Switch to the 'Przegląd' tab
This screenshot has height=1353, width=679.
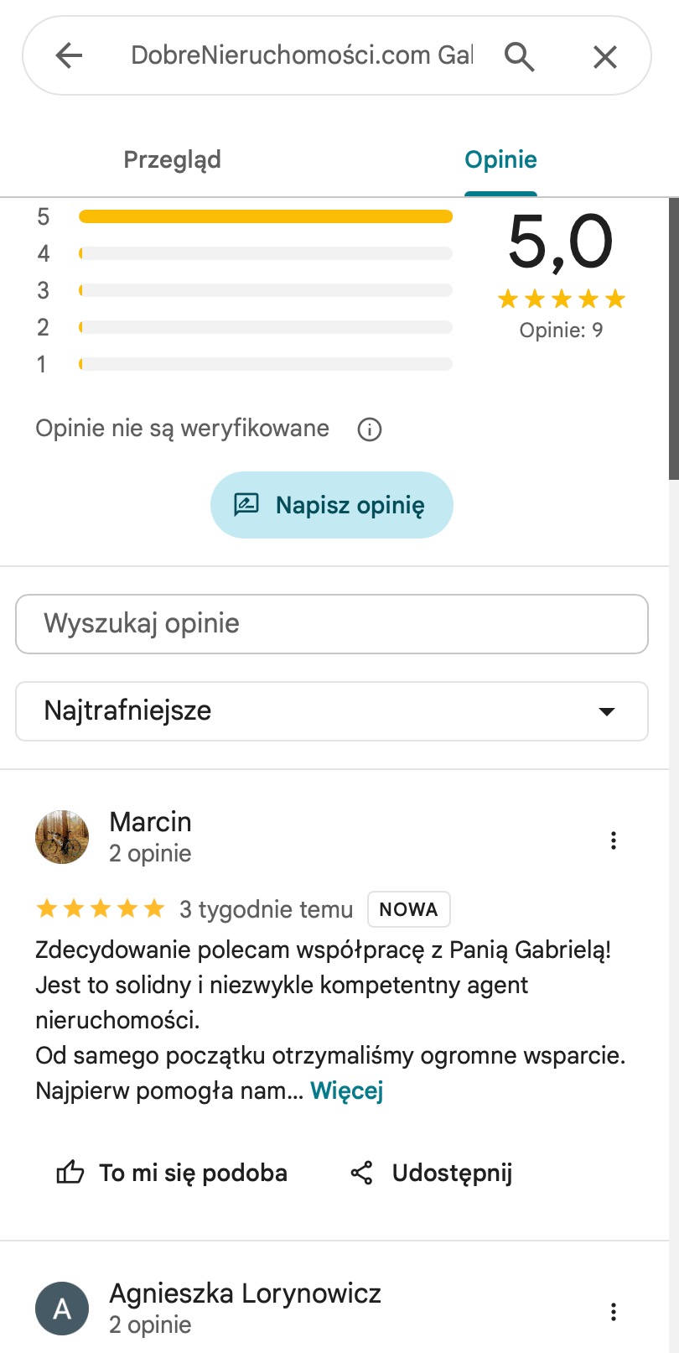[x=172, y=159]
